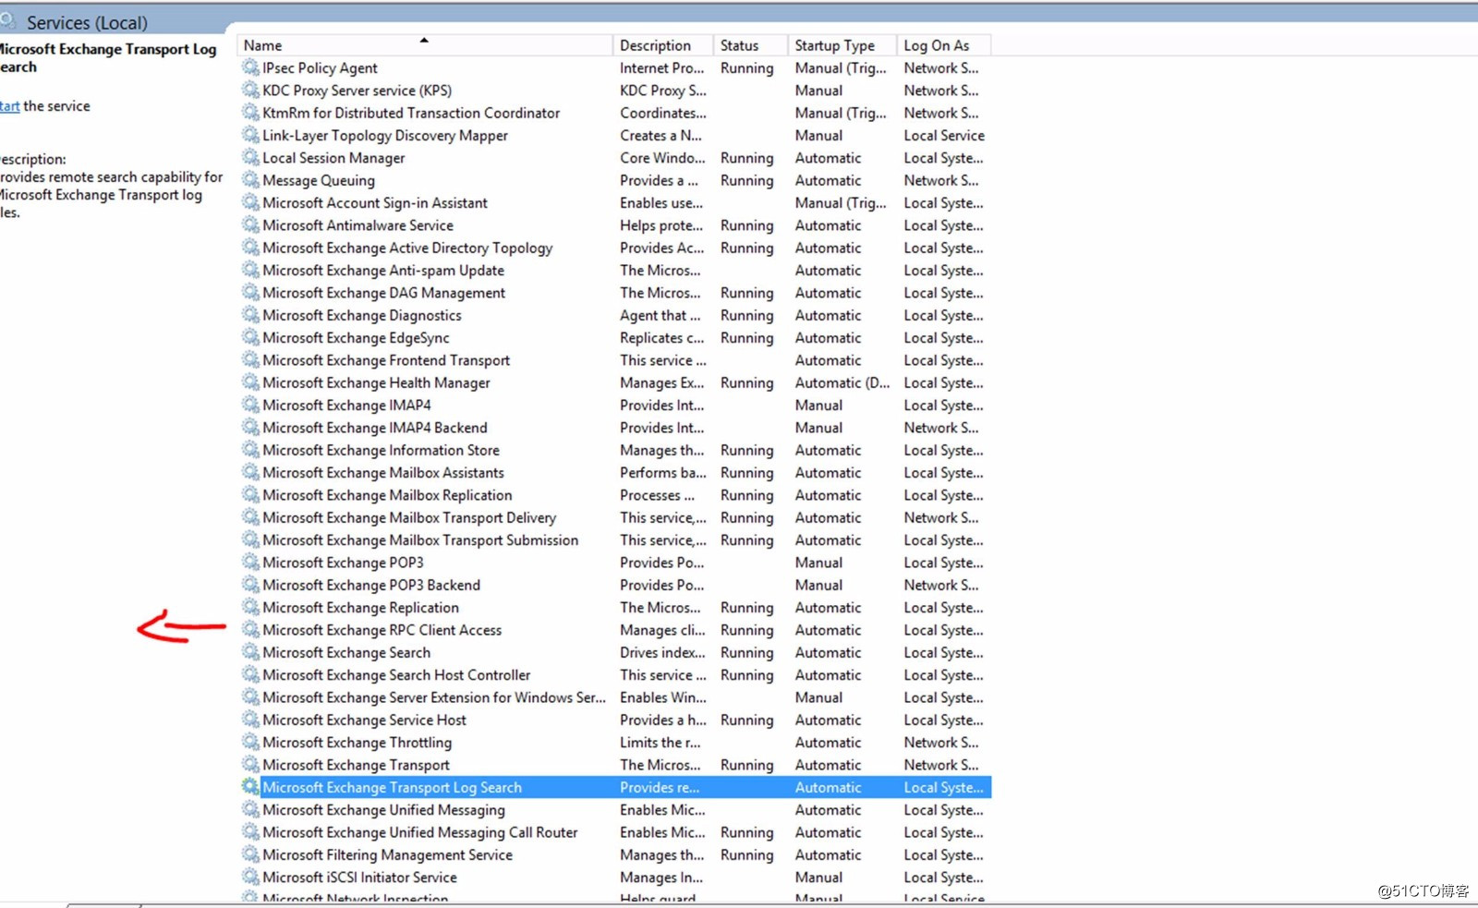Select Exchange Server Extension for Windows Ser... row

click(x=616, y=697)
